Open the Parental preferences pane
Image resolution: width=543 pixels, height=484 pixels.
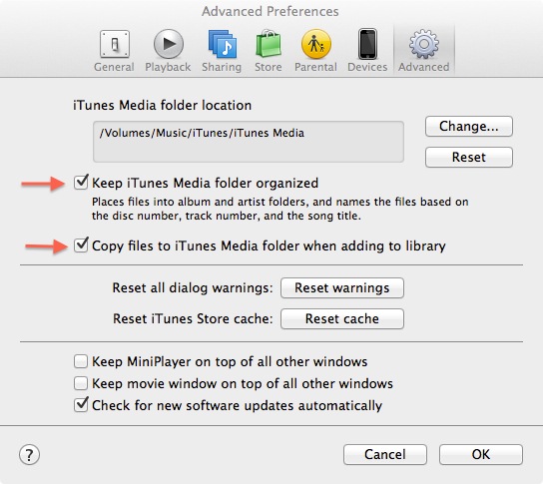click(315, 51)
